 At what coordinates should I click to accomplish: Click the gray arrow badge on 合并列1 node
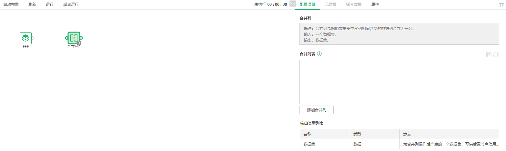(x=79, y=42)
